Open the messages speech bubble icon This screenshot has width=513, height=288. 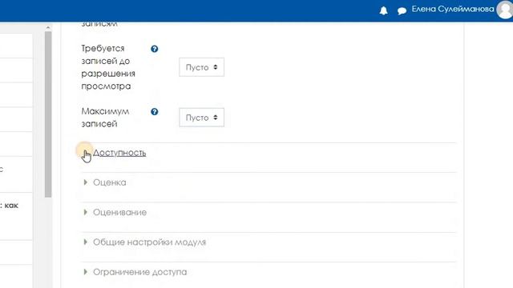pos(402,10)
